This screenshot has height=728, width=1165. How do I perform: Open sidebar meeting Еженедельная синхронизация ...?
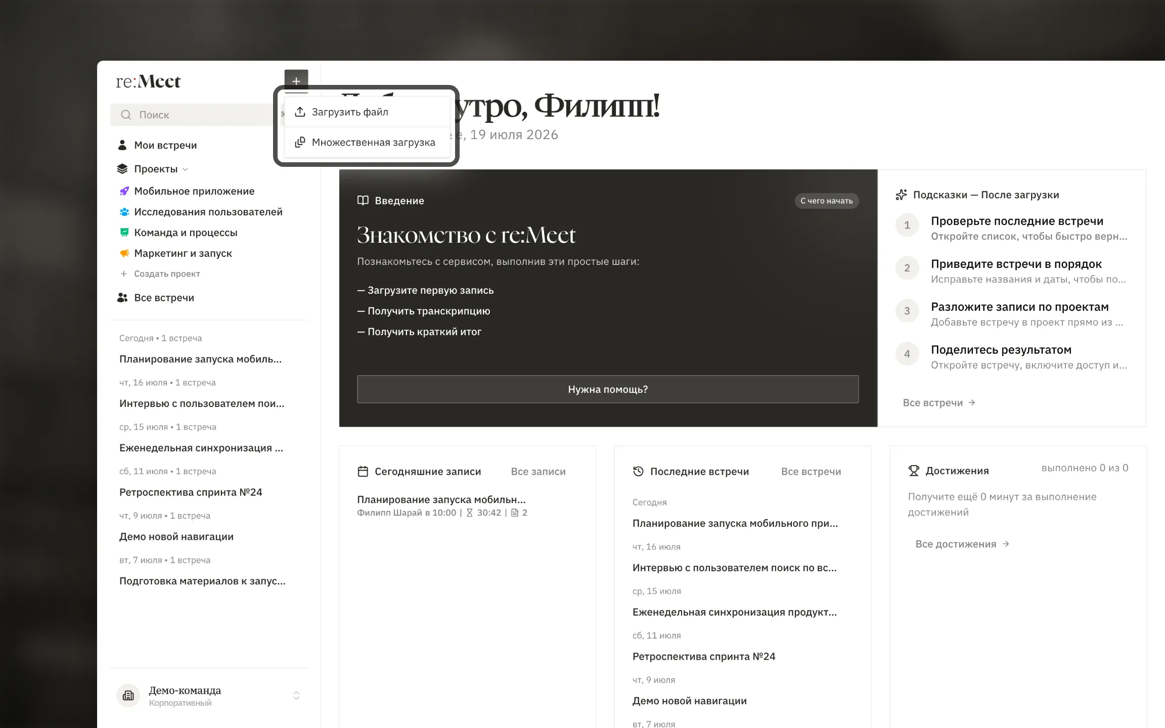(x=201, y=448)
